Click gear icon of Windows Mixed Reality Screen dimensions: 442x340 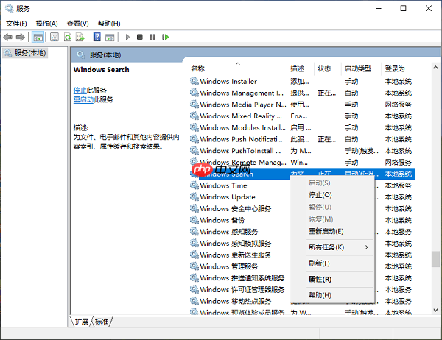pyautogui.click(x=194, y=116)
